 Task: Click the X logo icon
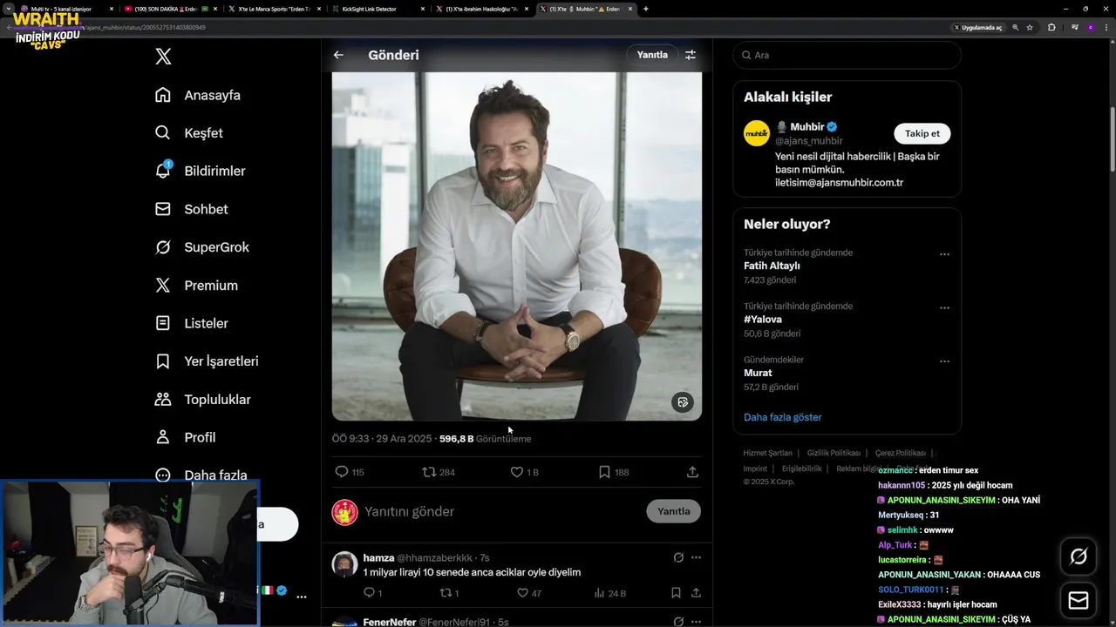click(x=163, y=57)
